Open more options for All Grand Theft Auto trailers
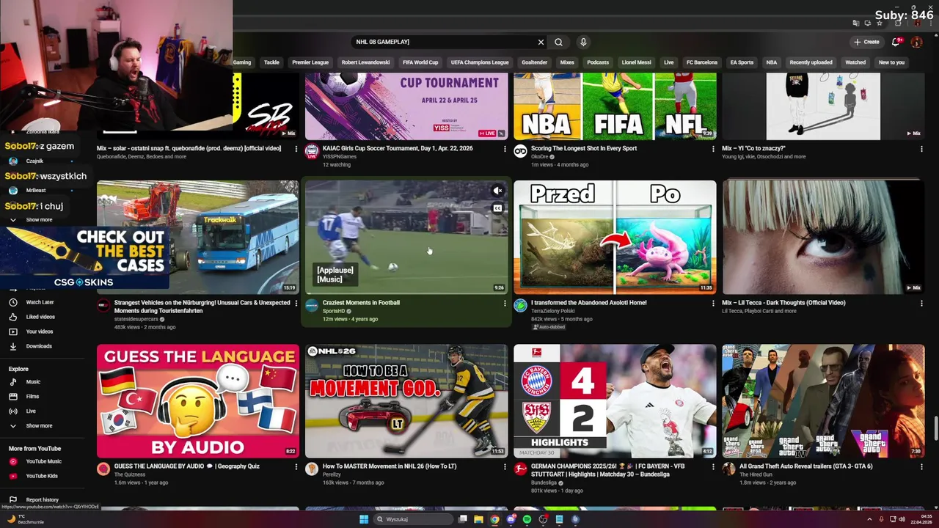The height and width of the screenshot is (528, 939). [x=921, y=466]
